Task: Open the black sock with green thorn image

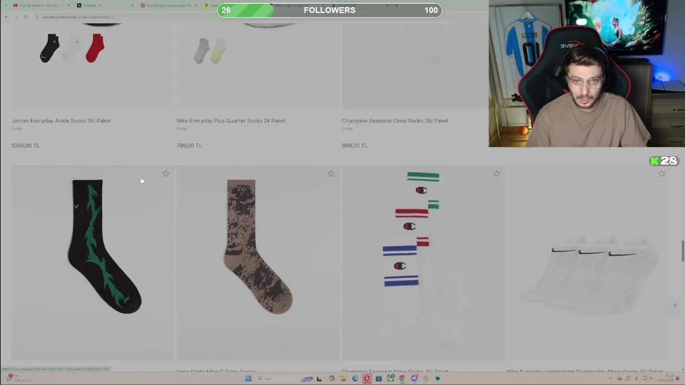Action: (93, 263)
